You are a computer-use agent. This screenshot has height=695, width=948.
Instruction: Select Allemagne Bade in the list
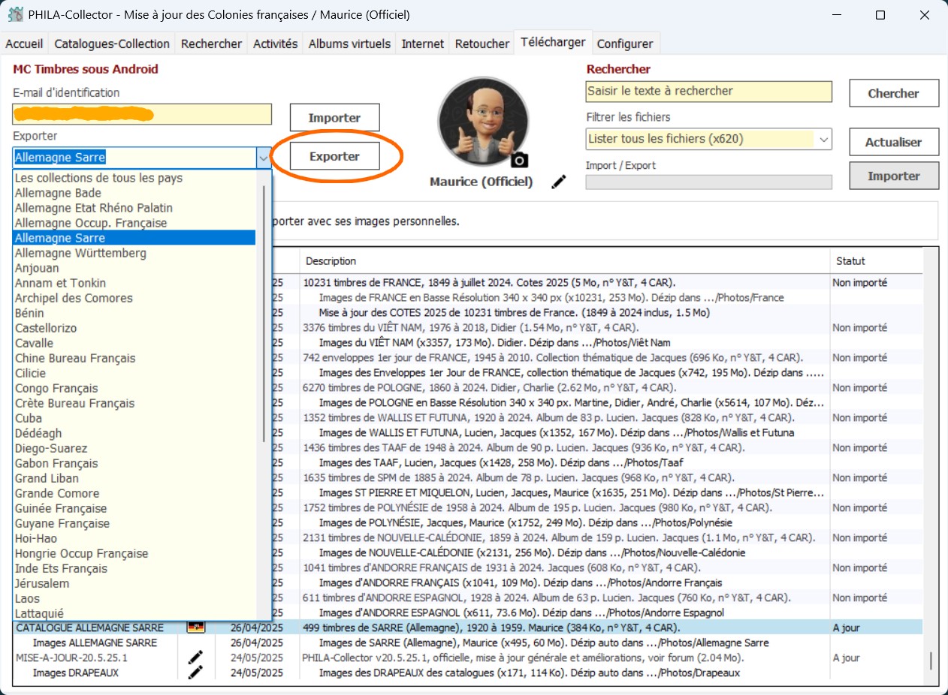click(x=135, y=193)
